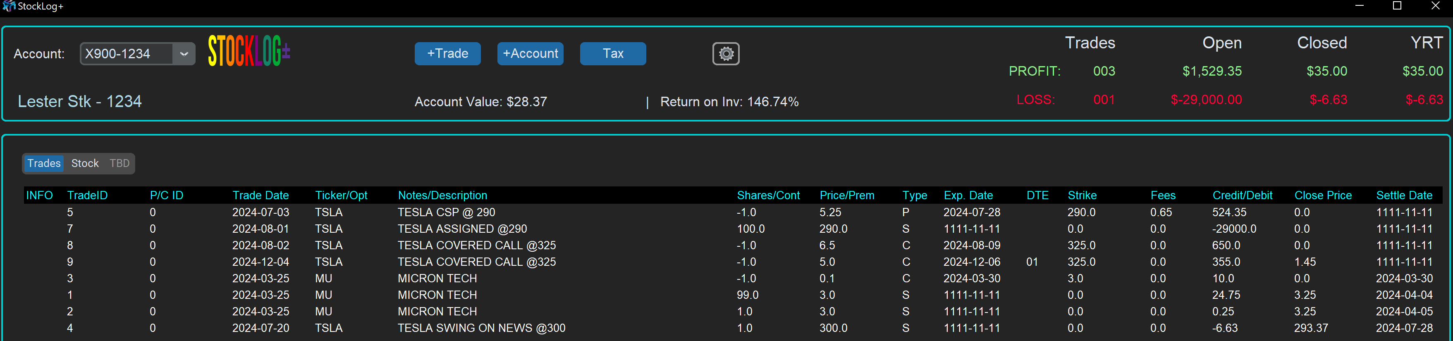Viewport: 1453px width, 341px height.
Task: Maximize the StockLog+ window
Action: 1397,6
